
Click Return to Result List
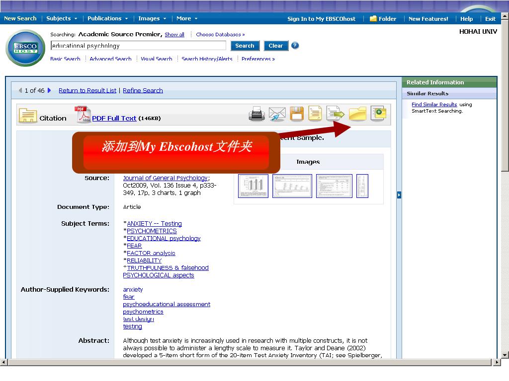(x=87, y=90)
